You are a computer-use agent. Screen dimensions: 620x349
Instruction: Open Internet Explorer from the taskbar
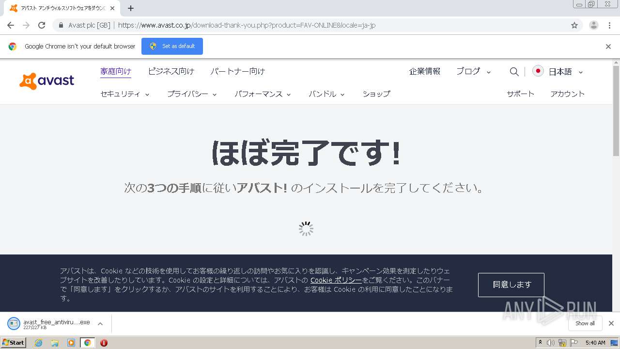(x=39, y=343)
